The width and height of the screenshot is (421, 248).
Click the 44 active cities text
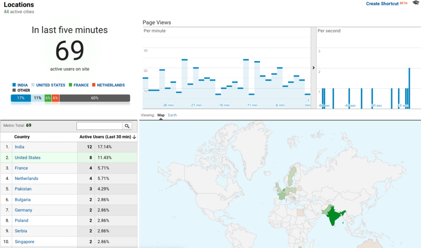19,12
